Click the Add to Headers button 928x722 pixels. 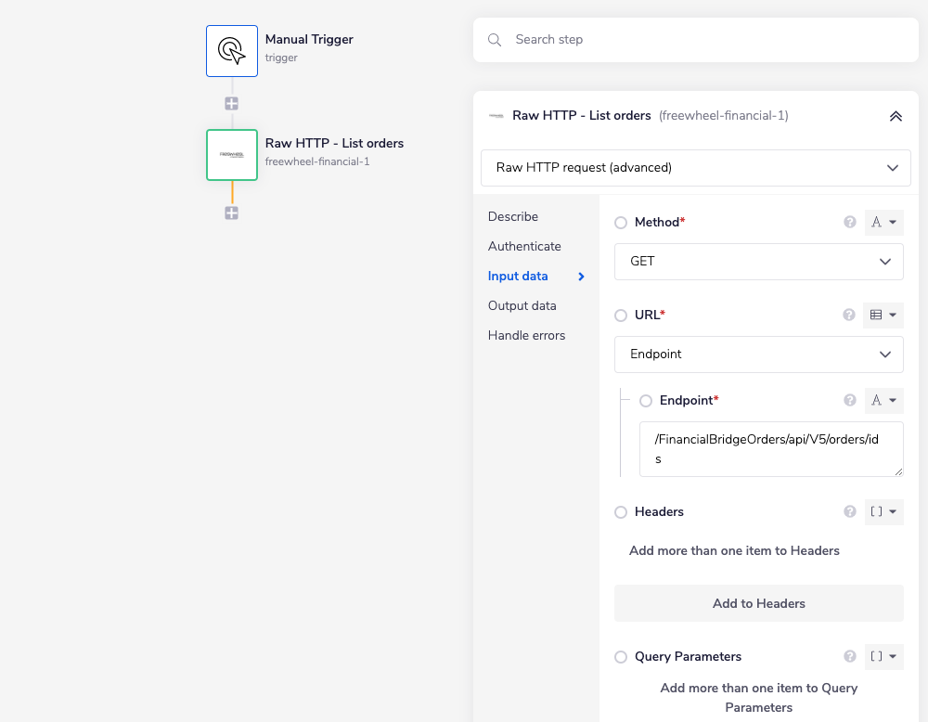point(758,603)
